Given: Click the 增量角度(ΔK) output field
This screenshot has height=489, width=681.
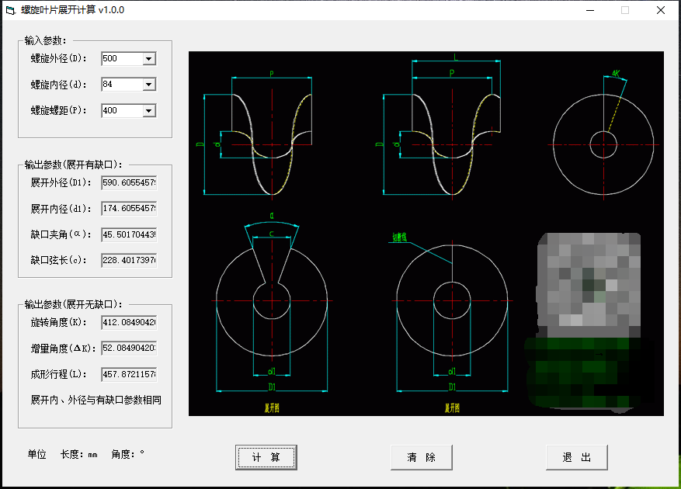Looking at the screenshot, I should coord(129,349).
